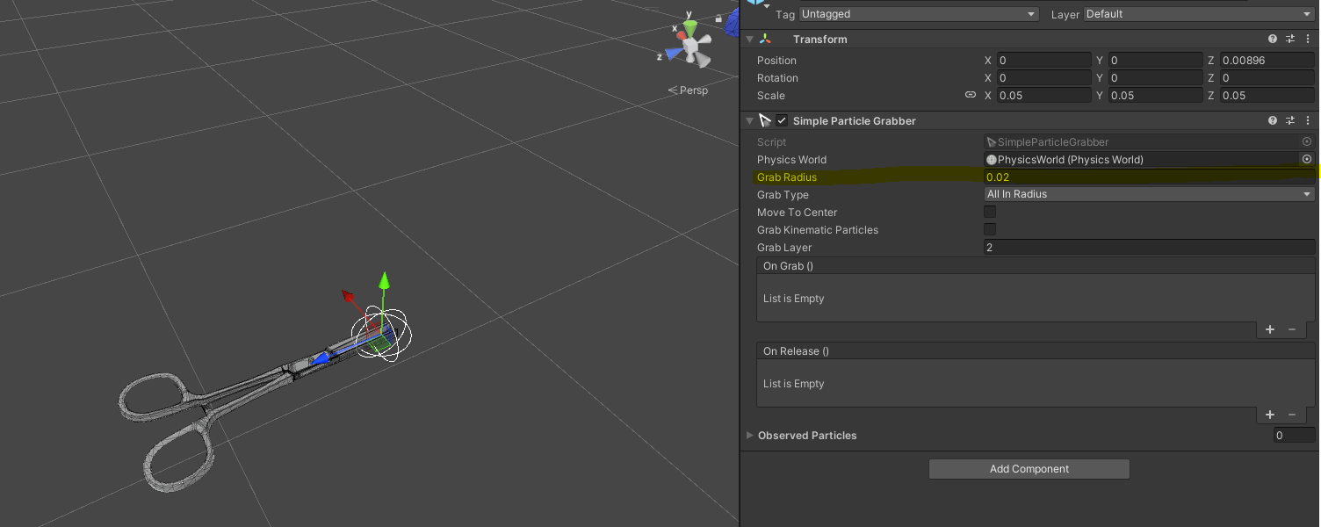This screenshot has width=1321, height=527.
Task: Open the Grab Type dropdown
Action: [x=1149, y=195]
